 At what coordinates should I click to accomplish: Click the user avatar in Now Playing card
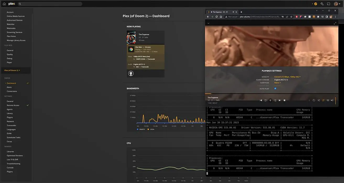click(x=131, y=73)
